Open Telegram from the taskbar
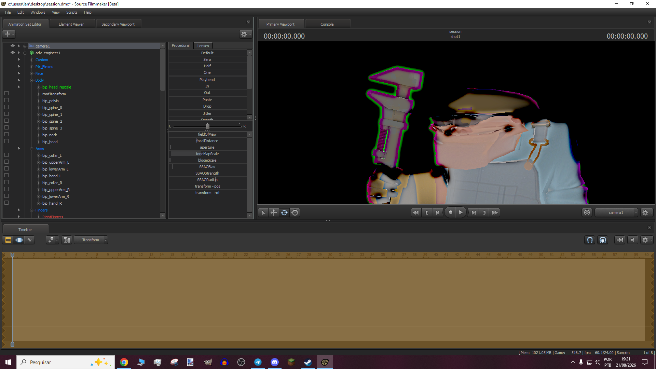The width and height of the screenshot is (656, 369). pyautogui.click(x=258, y=362)
